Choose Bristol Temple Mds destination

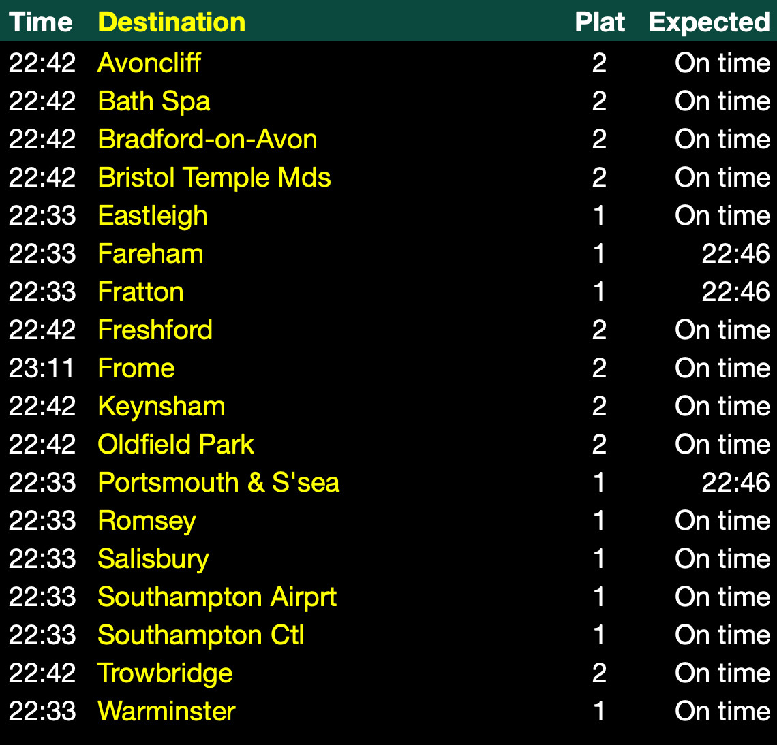pos(214,178)
